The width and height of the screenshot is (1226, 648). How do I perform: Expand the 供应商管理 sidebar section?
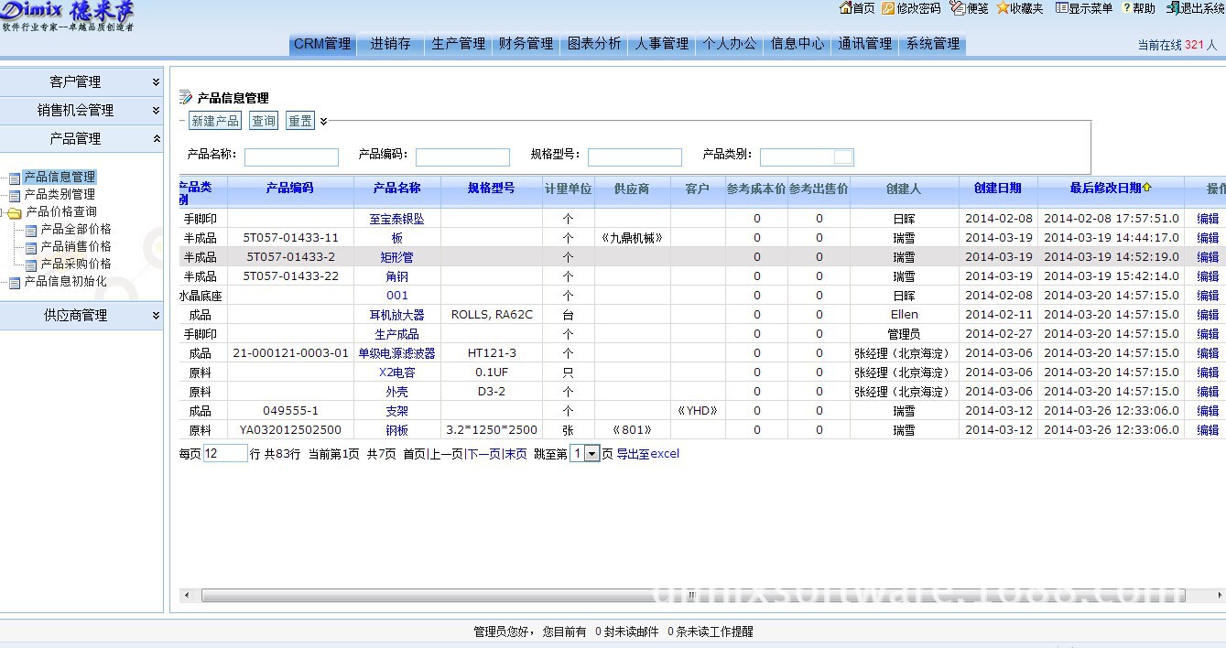click(x=156, y=316)
